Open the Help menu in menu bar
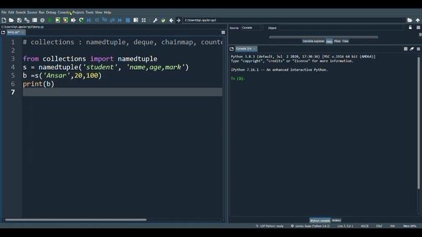 [107, 13]
